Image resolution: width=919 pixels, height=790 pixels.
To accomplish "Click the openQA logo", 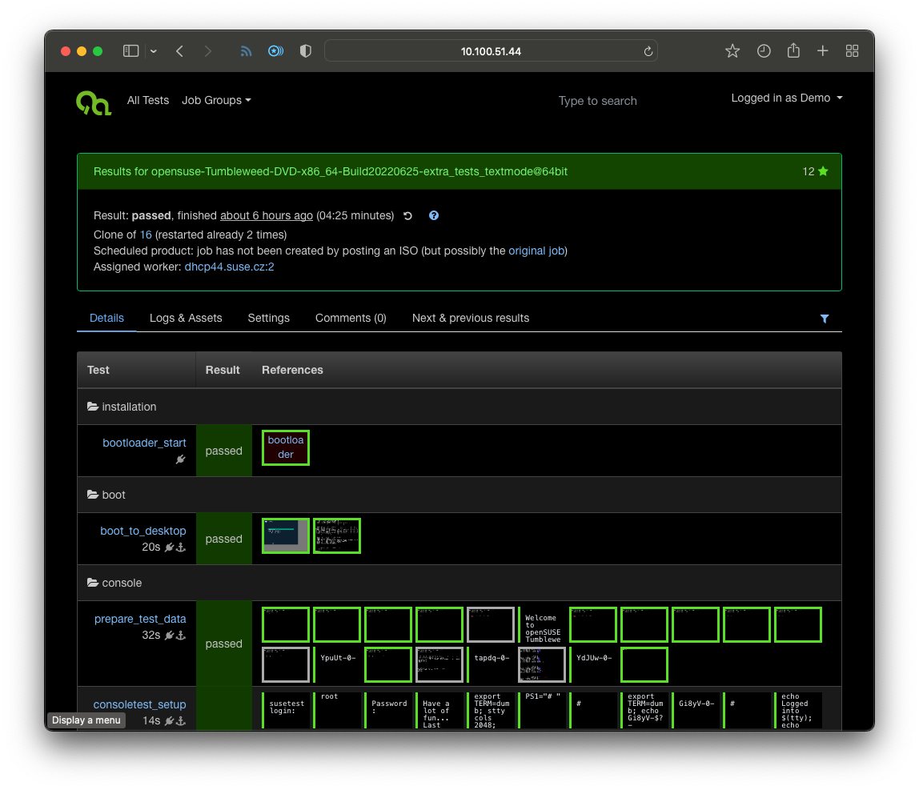I will pyautogui.click(x=93, y=102).
